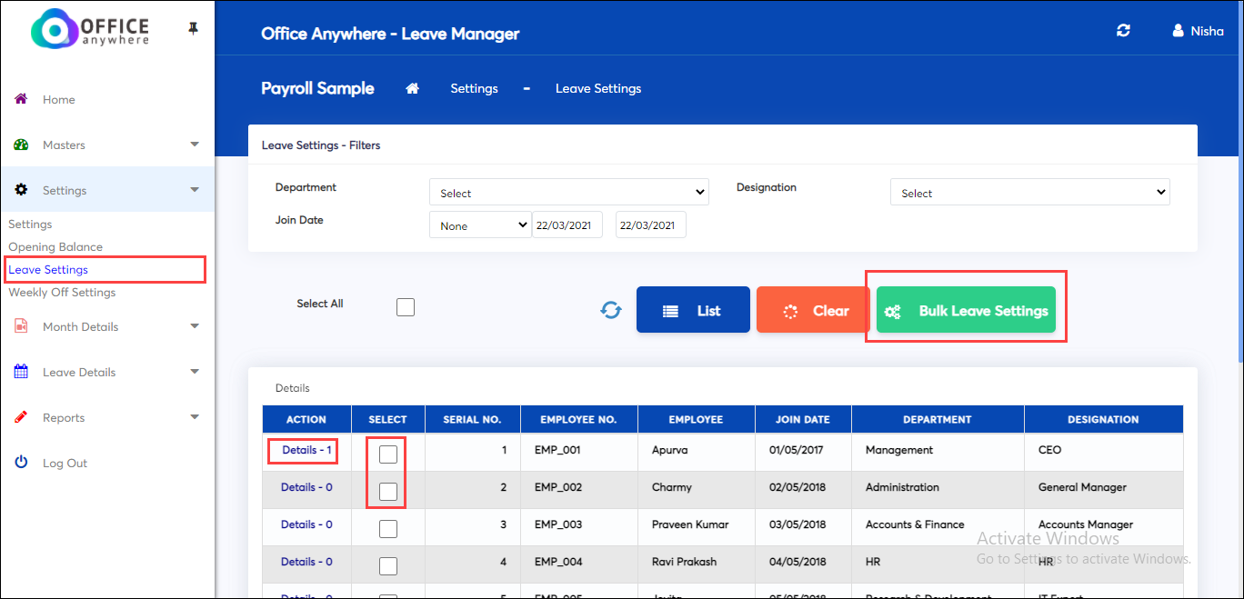Click the user profile icon beside Nisha
This screenshot has width=1244, height=599.
click(1179, 31)
